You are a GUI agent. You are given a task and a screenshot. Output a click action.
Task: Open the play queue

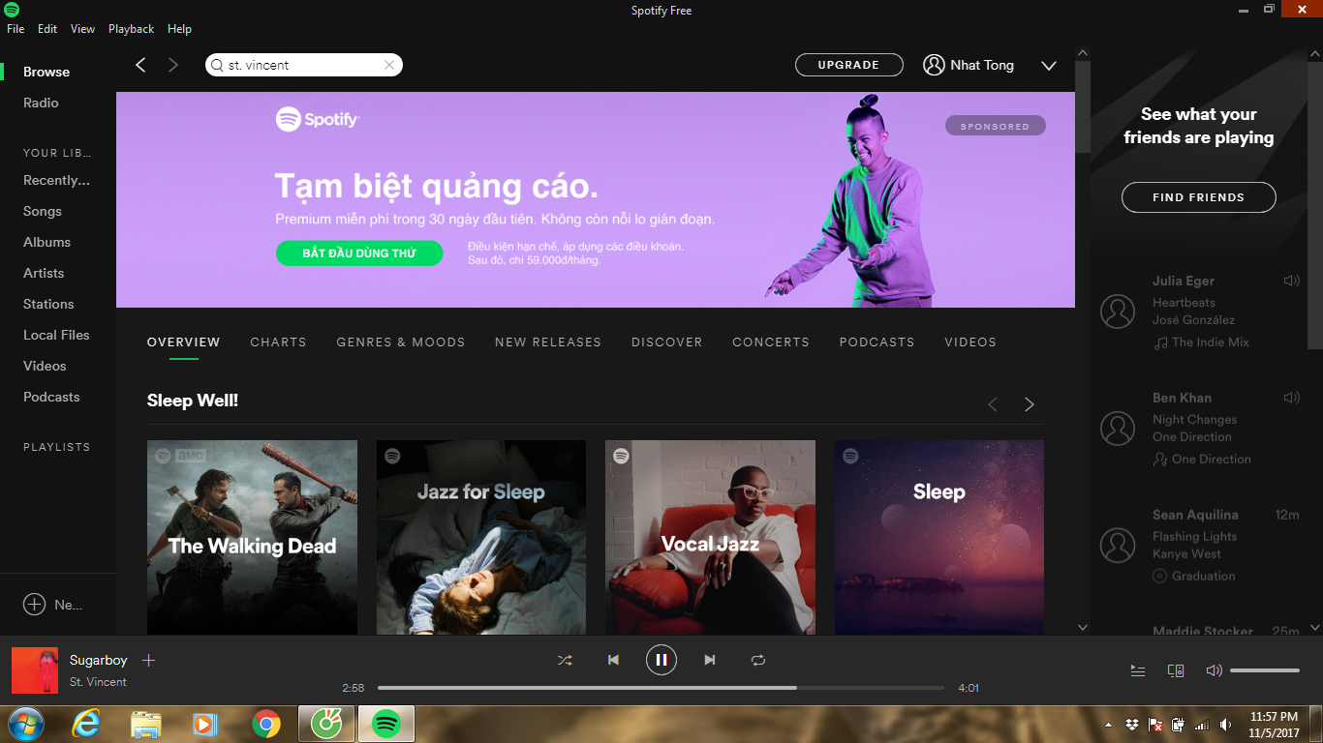pos(1138,670)
